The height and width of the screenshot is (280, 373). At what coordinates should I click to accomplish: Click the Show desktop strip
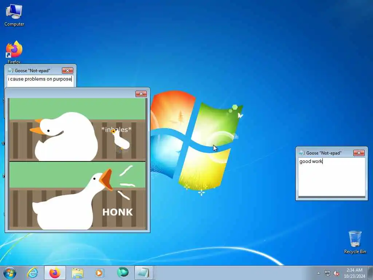tap(370, 273)
